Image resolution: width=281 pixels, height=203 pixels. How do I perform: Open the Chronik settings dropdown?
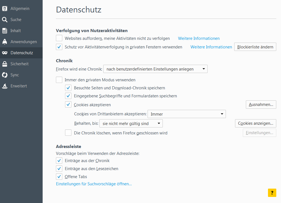pos(155,69)
